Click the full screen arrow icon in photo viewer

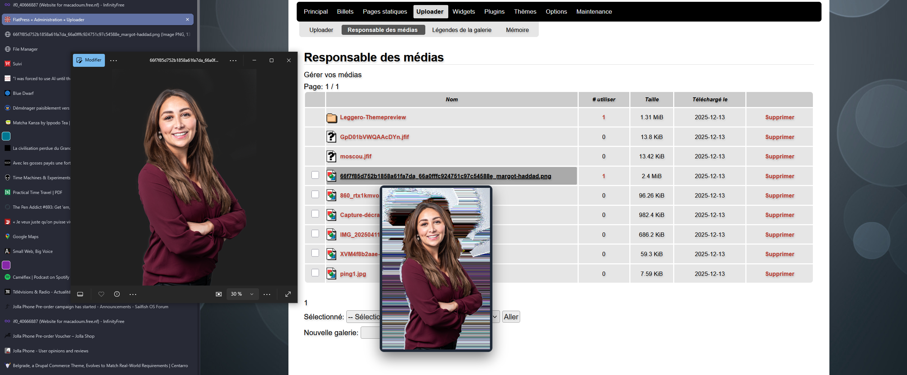pos(288,294)
